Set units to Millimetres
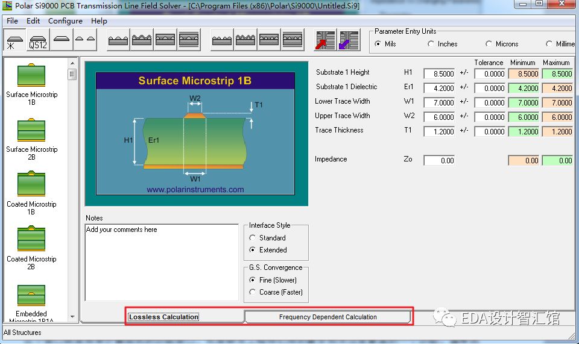The width and height of the screenshot is (579, 344). coord(560,44)
